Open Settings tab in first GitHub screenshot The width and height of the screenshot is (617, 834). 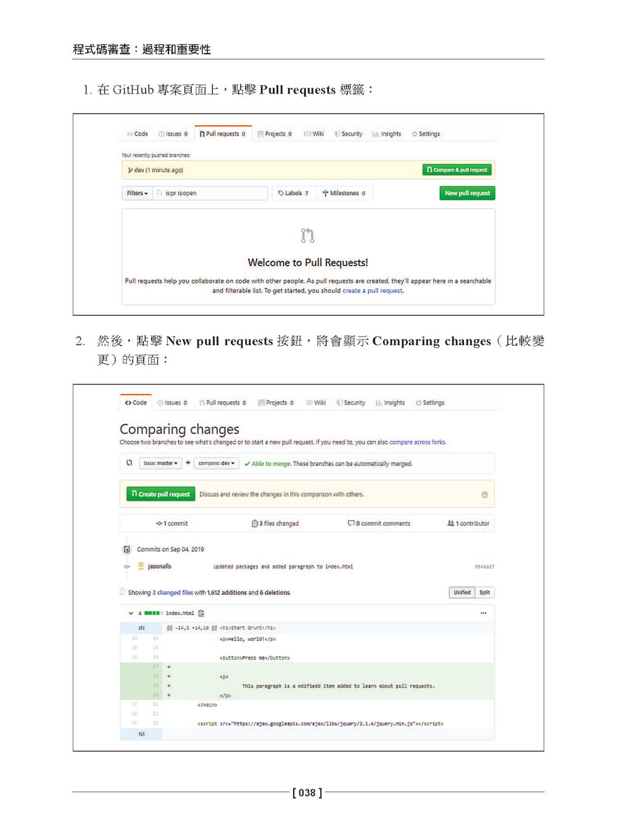(426, 134)
